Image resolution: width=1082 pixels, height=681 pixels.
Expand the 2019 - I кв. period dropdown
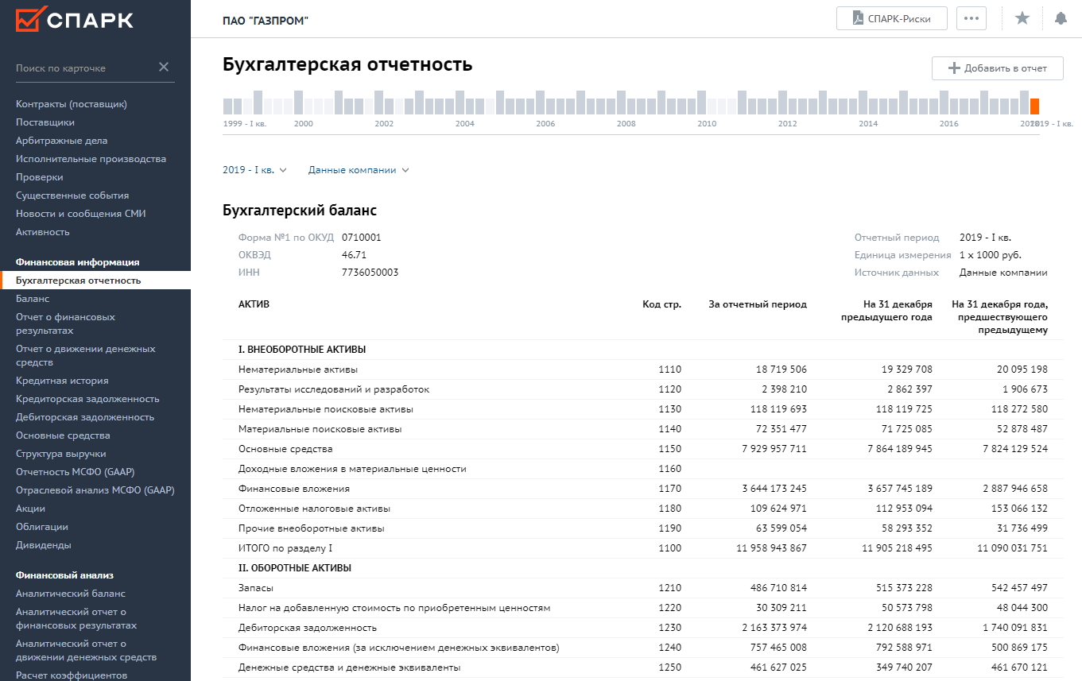pos(254,170)
